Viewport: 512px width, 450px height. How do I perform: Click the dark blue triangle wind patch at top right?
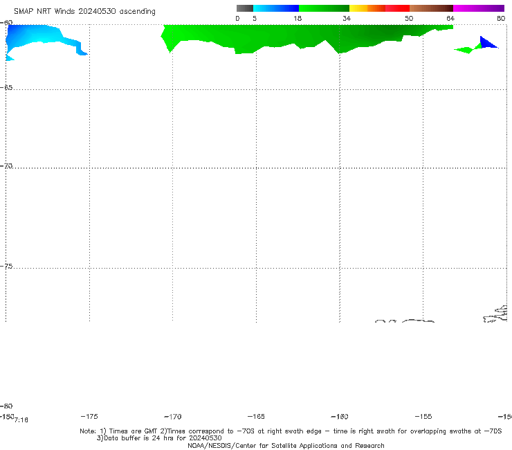click(487, 43)
